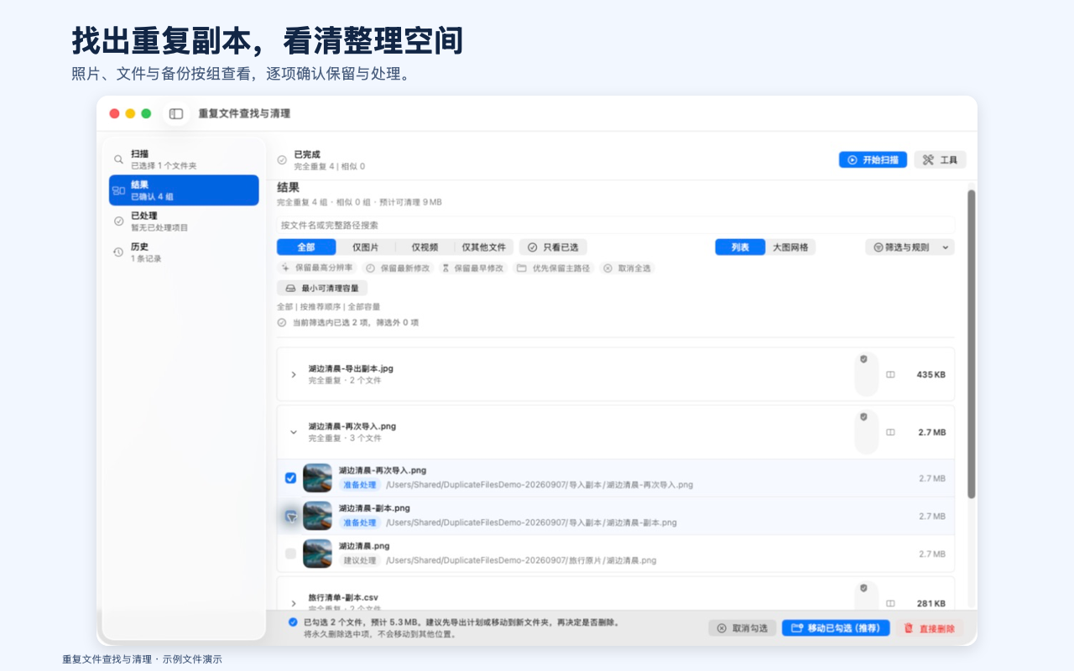Check the box for 湖边清晨.png
Image resolution: width=1074 pixels, height=671 pixels.
tap(290, 554)
